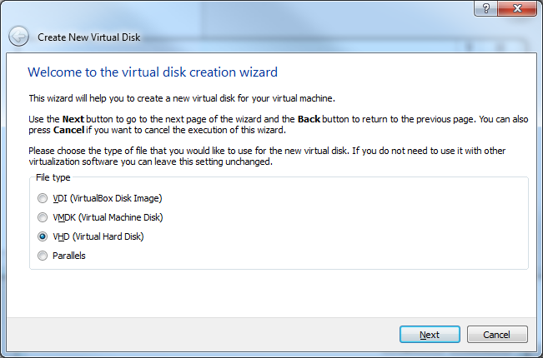The image size is (543, 358).
Task: Click the paragraph starting 'Use the Next button'
Action: 275,125
